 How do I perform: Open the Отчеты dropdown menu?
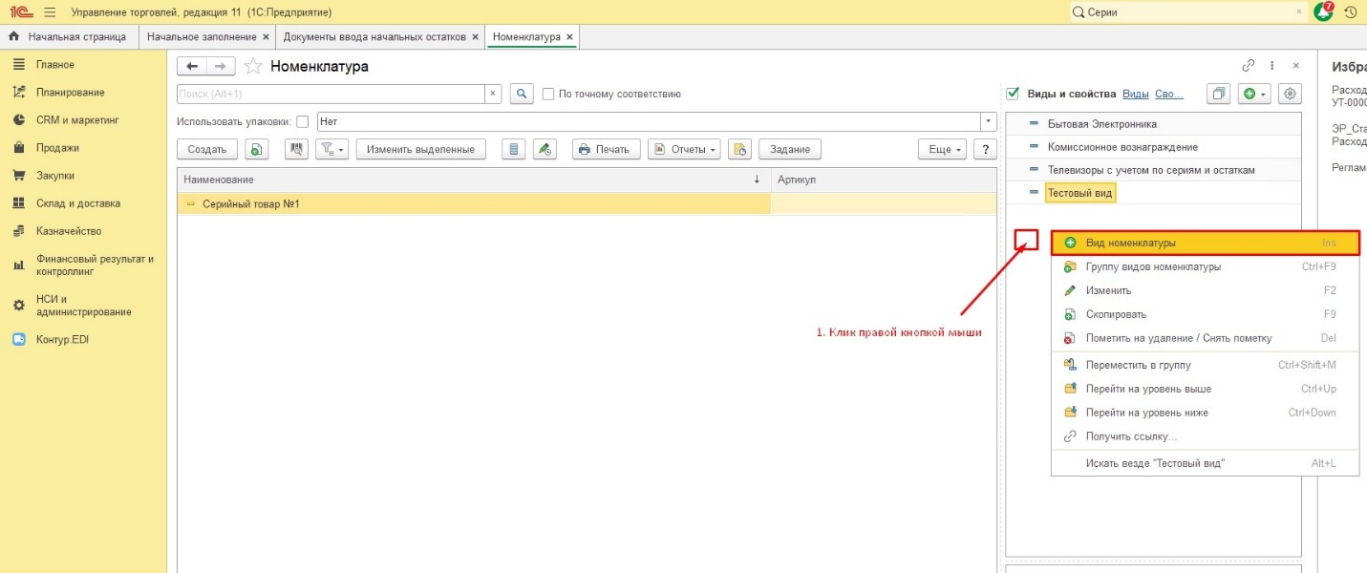pyautogui.click(x=684, y=149)
